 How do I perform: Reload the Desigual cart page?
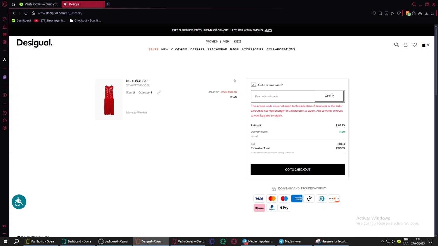[26, 13]
